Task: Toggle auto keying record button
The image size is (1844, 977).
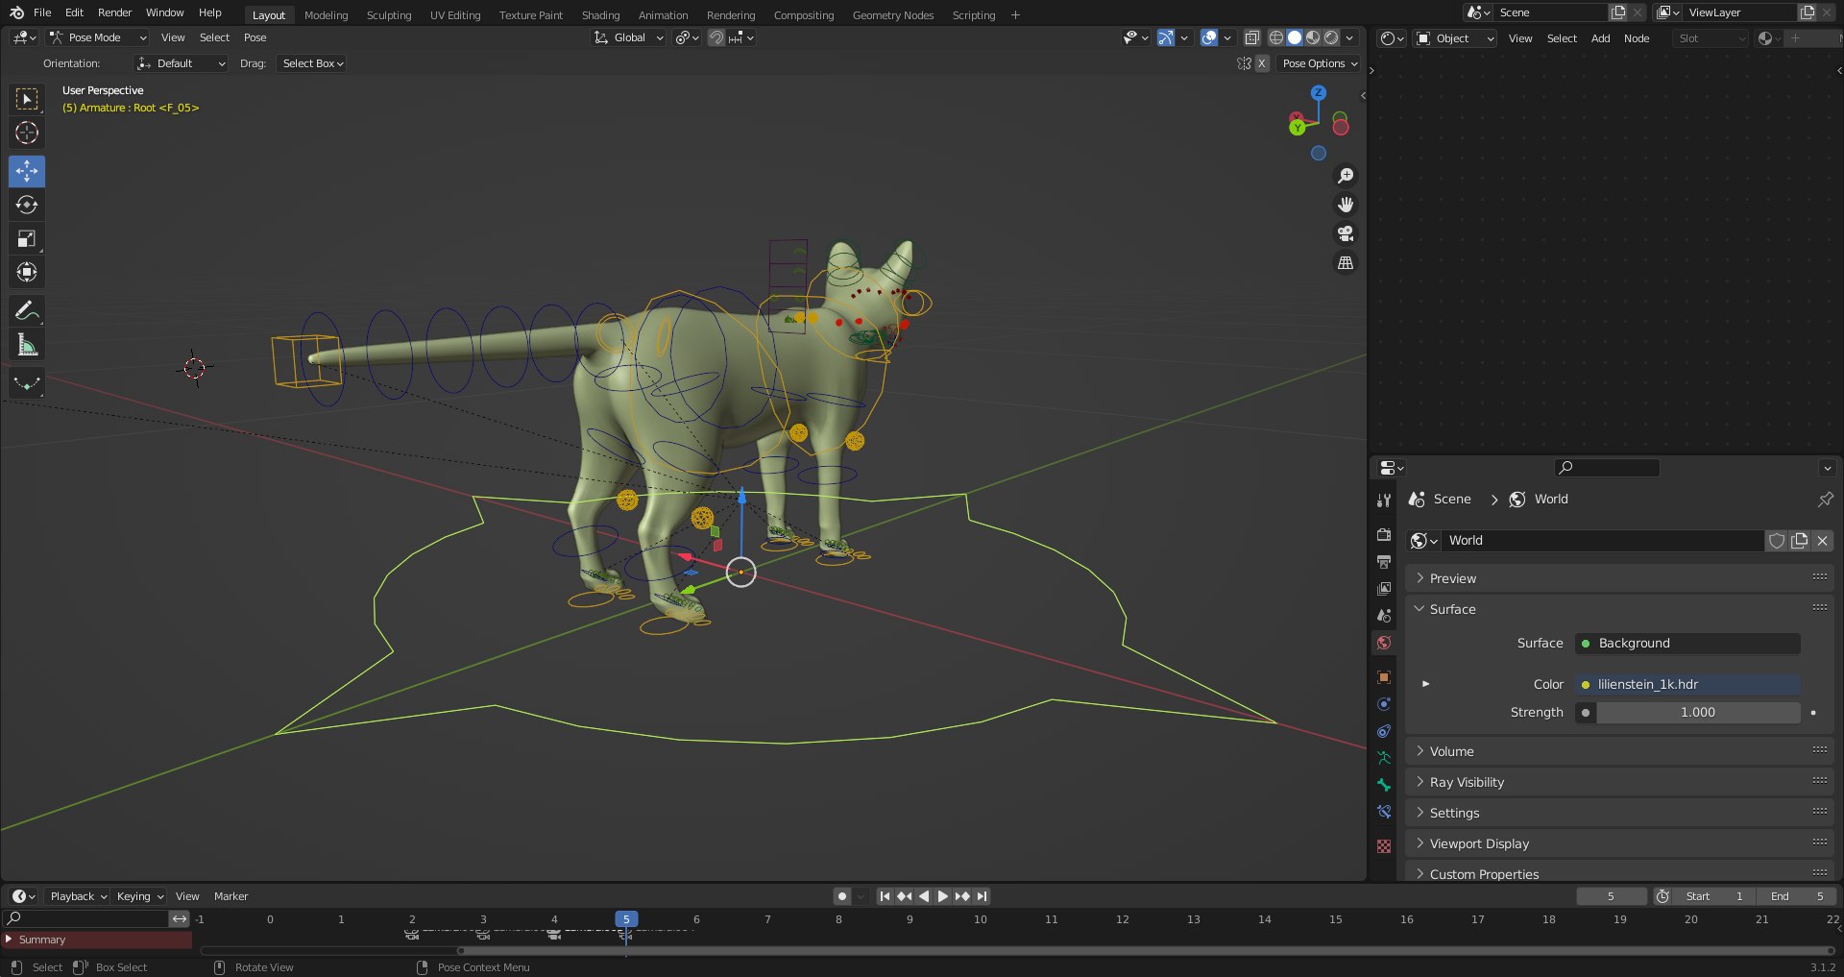Action: point(842,896)
